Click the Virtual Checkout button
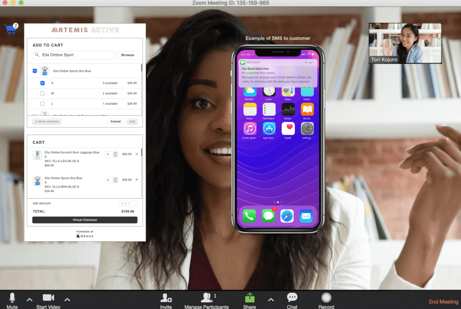The image size is (461, 309). 85,220
